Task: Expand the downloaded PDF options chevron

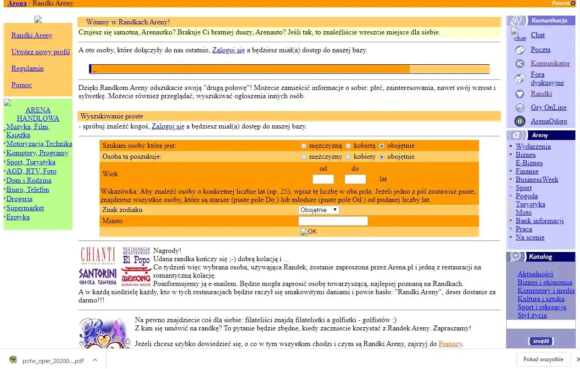Action: [x=95, y=360]
